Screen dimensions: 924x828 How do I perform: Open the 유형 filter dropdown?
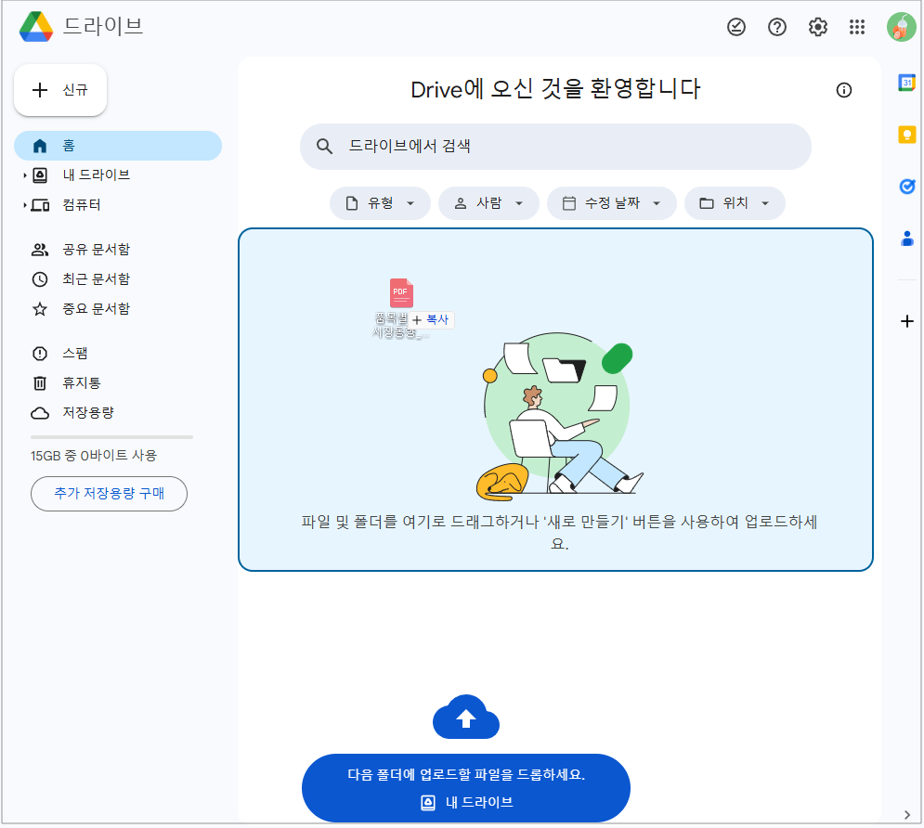click(380, 202)
